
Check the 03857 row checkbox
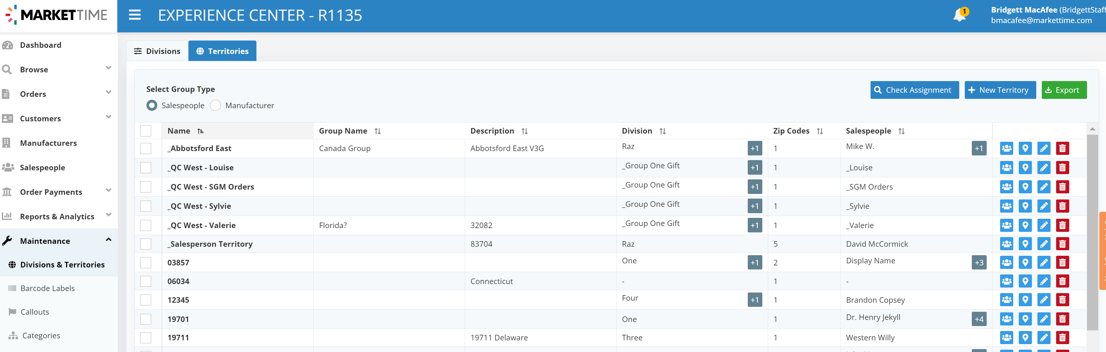tap(146, 263)
